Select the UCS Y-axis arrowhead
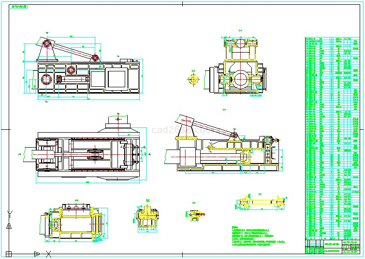The height and width of the screenshot is (259, 365). pos(8,226)
